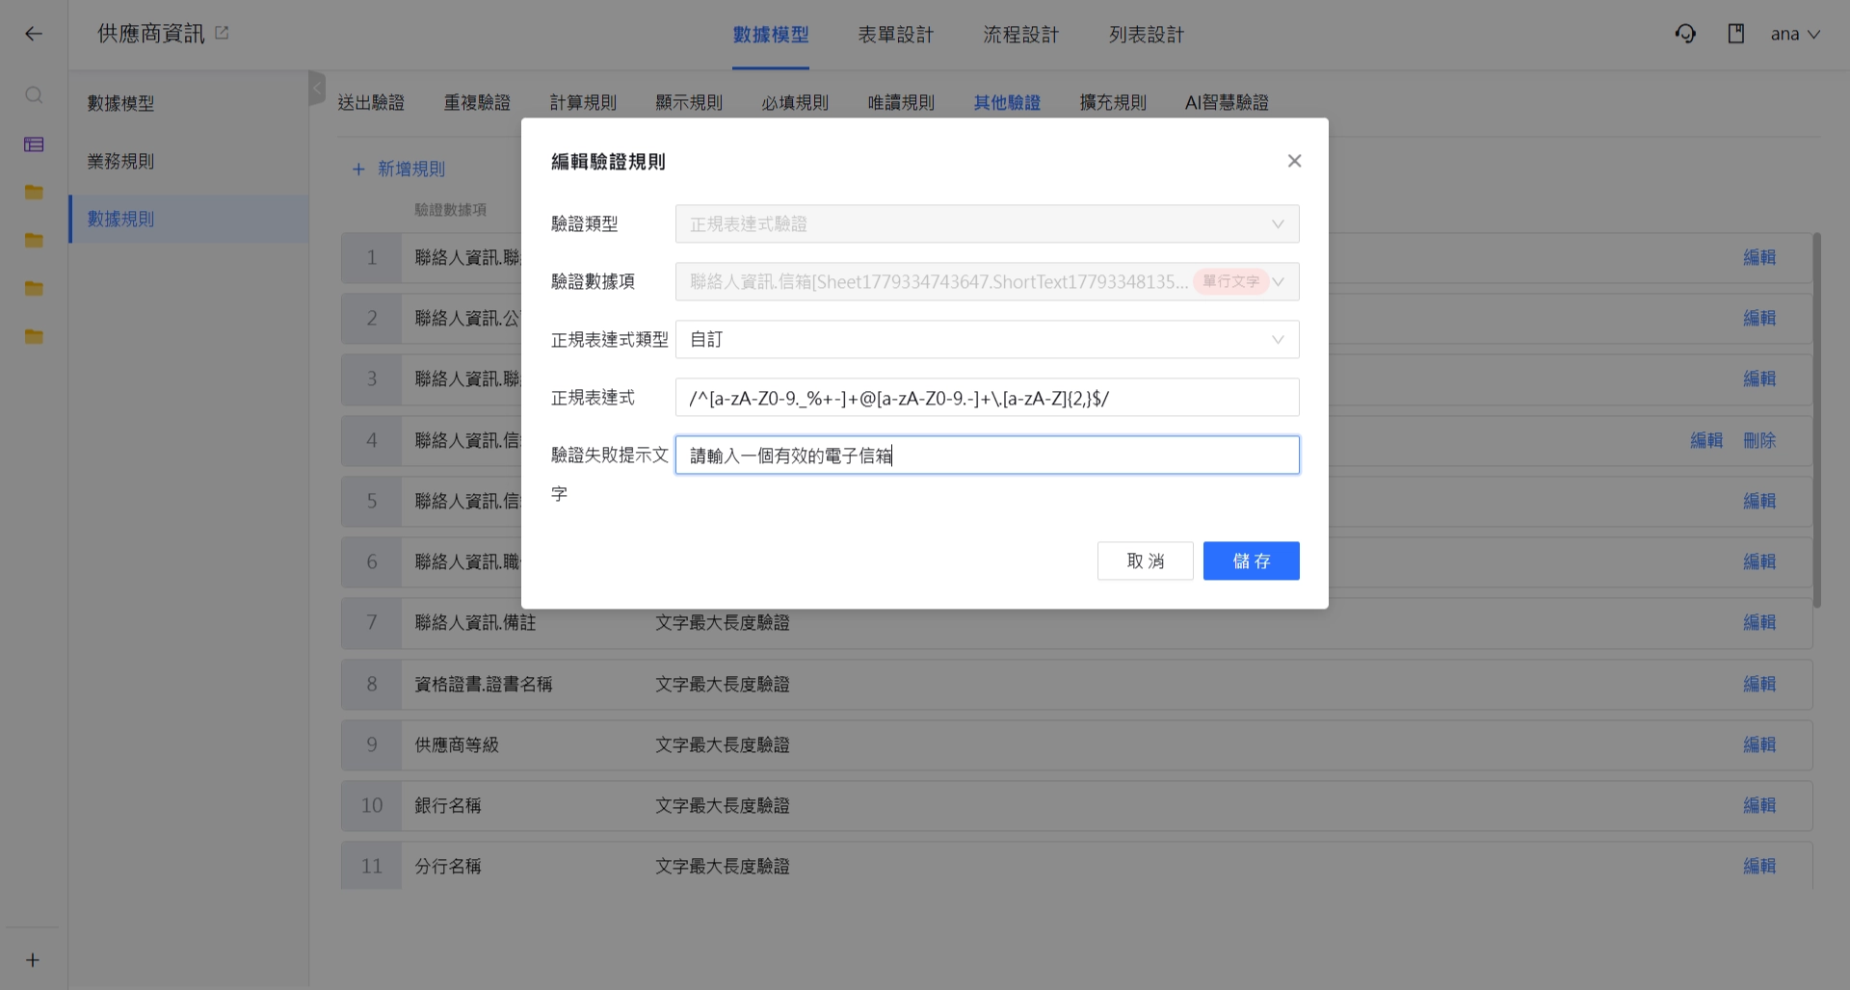Image resolution: width=1850 pixels, height=990 pixels.
Task: Expand the 驗證類型 dropdown
Action: point(987,223)
